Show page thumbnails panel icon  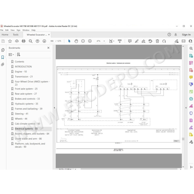point(3,50)
